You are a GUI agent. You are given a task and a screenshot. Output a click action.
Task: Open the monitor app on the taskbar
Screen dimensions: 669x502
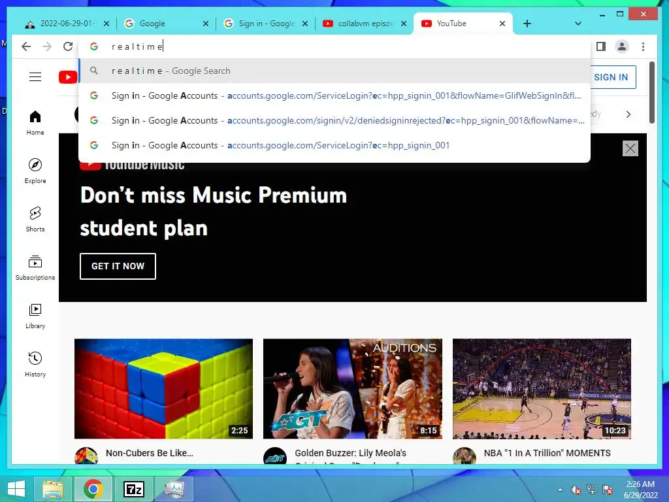174,489
